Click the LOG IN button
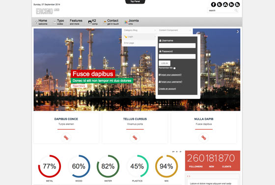Viewport: 275px width, 185px height. pyautogui.click(x=165, y=63)
